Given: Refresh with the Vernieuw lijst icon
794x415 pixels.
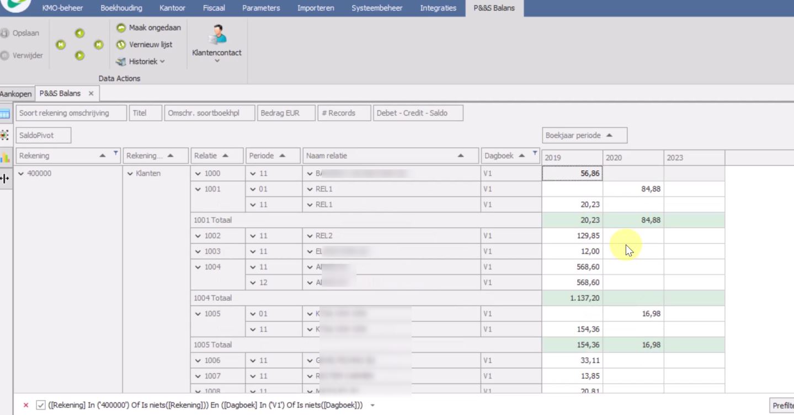Looking at the screenshot, I should pyautogui.click(x=121, y=45).
